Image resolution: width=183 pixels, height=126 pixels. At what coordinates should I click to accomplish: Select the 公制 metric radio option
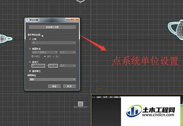(x=30, y=39)
